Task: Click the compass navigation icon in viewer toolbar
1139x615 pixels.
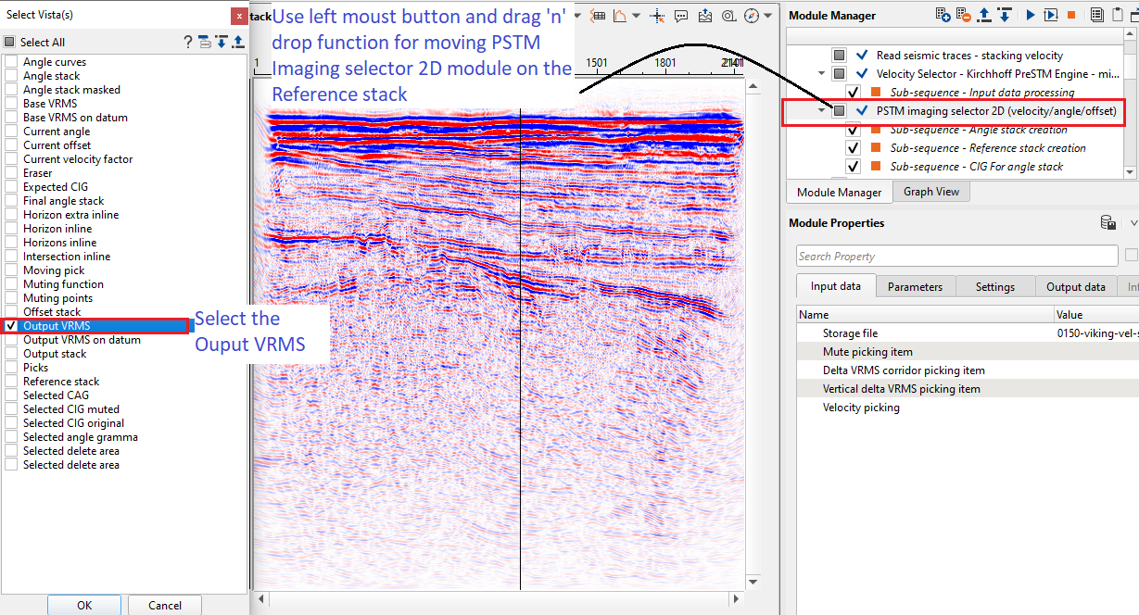Action: 752,16
